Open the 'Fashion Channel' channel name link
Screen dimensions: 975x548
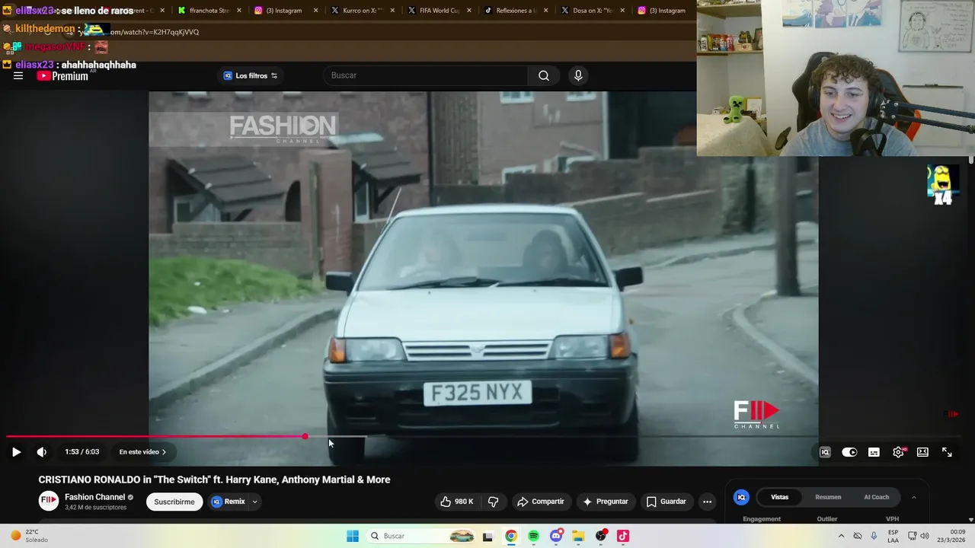(x=94, y=497)
